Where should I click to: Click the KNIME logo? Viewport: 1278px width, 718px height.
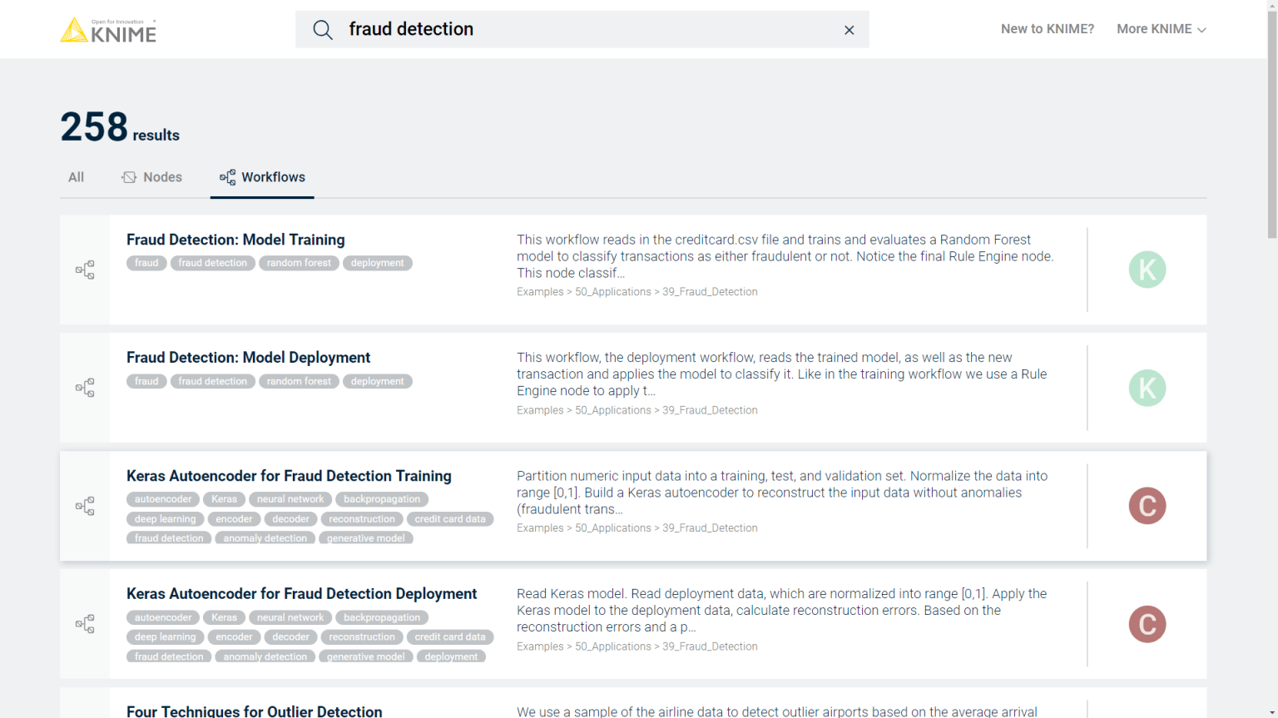pyautogui.click(x=108, y=31)
